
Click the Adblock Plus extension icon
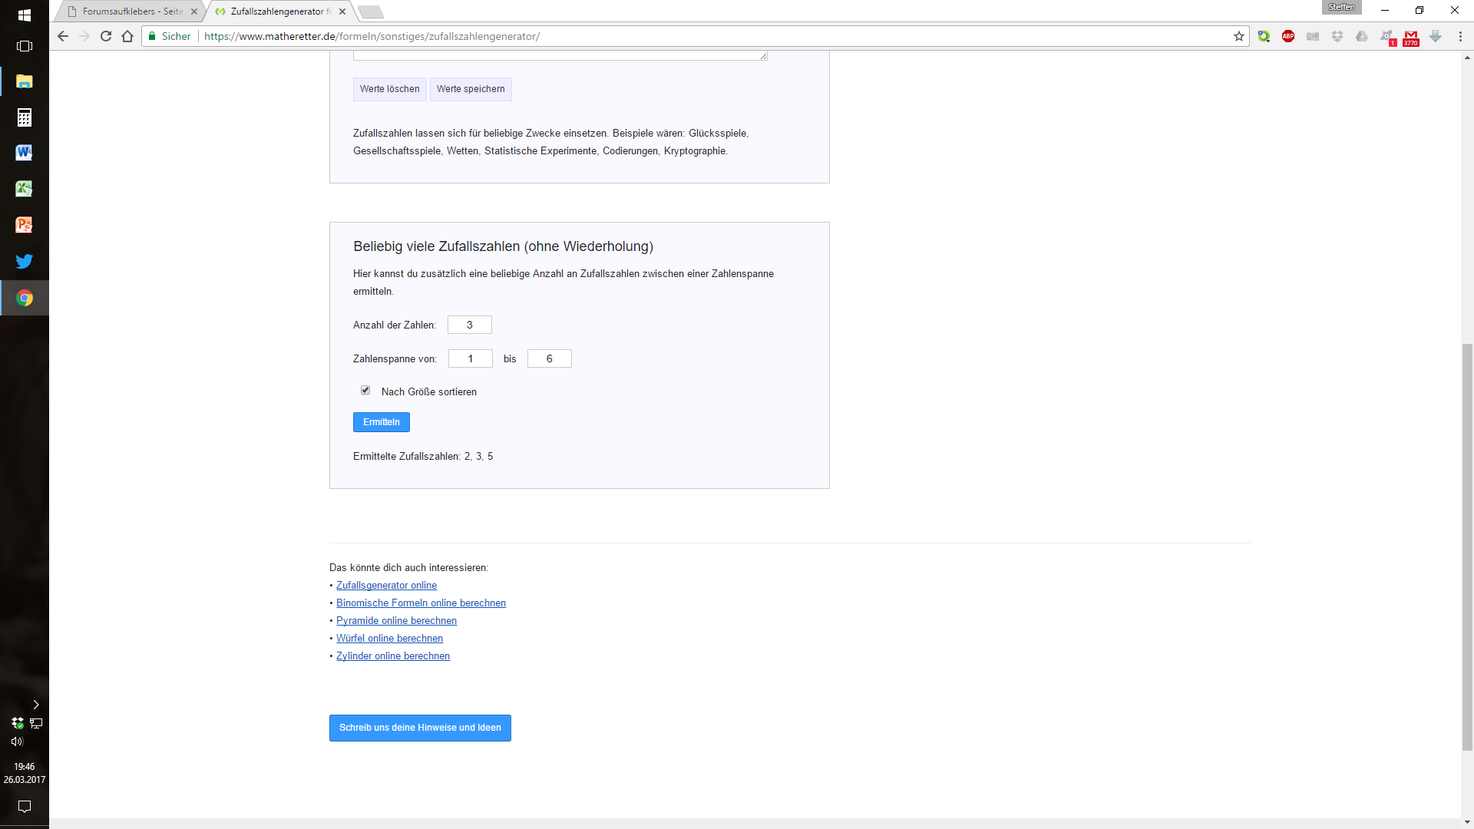pos(1288,36)
